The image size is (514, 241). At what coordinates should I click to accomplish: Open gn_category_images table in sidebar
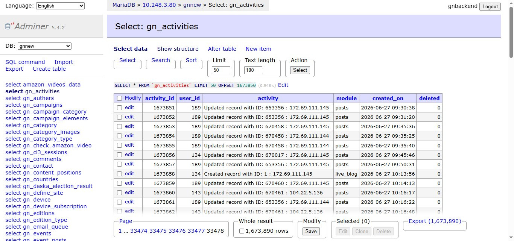coord(51,132)
